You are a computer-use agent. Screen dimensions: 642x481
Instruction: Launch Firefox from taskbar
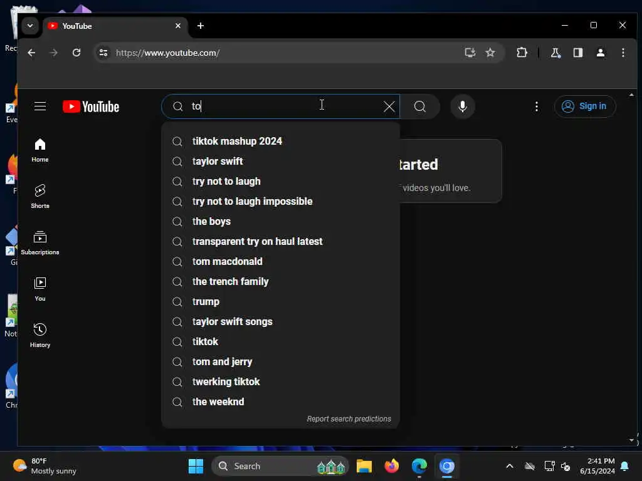pyautogui.click(x=392, y=466)
